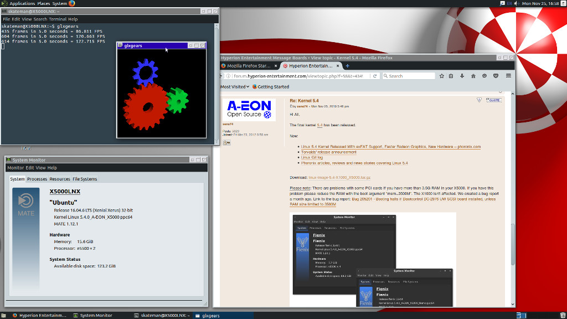The height and width of the screenshot is (319, 567).
Task: Click the Getting Started bookmark
Action: 271,87
